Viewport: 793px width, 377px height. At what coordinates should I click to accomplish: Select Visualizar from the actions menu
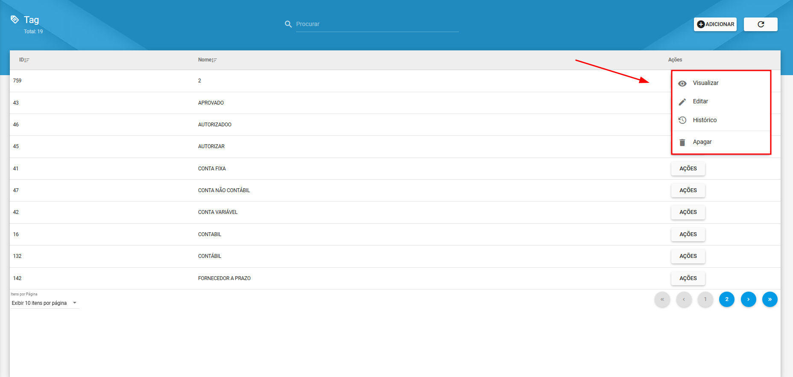[705, 83]
